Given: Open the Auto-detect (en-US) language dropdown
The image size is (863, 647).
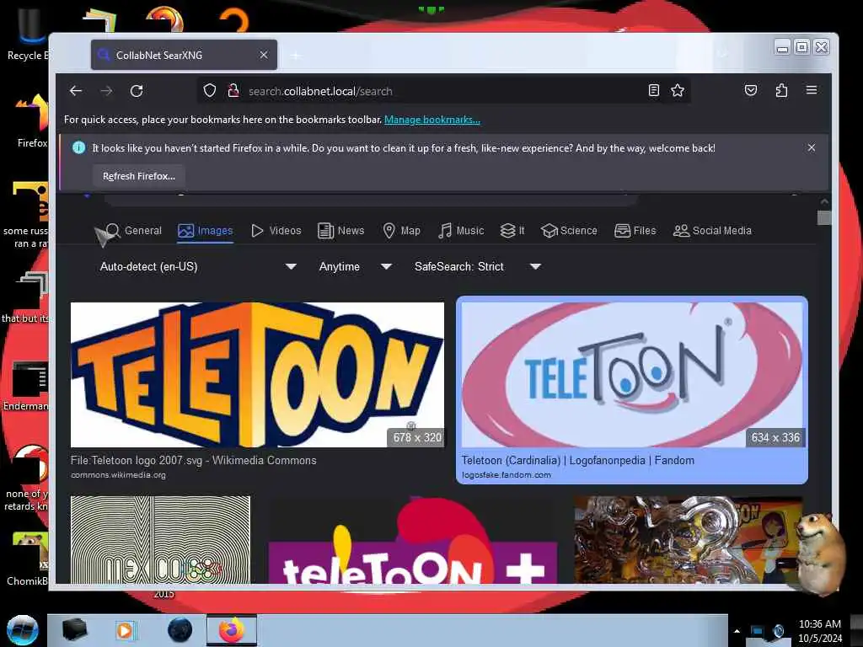Looking at the screenshot, I should (198, 266).
